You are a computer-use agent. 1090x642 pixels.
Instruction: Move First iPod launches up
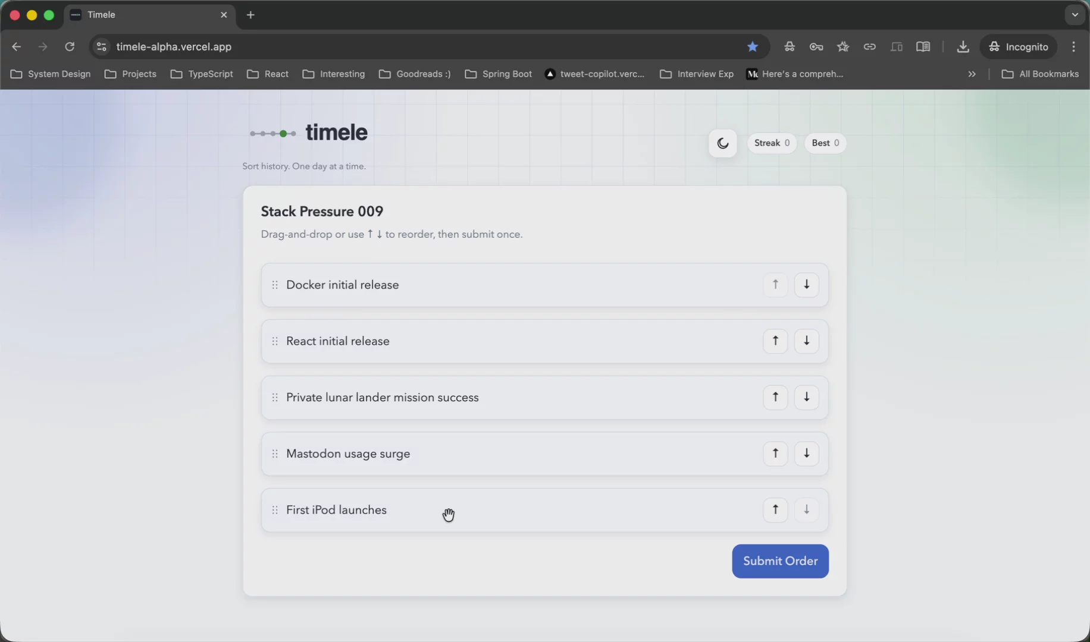[x=775, y=510]
